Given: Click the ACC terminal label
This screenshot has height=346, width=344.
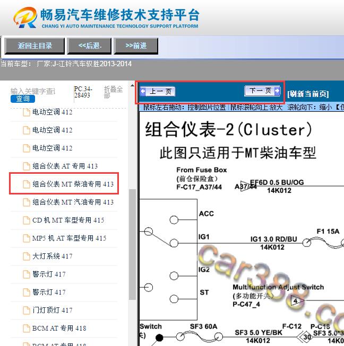Looking at the screenshot, I should coord(207,214).
